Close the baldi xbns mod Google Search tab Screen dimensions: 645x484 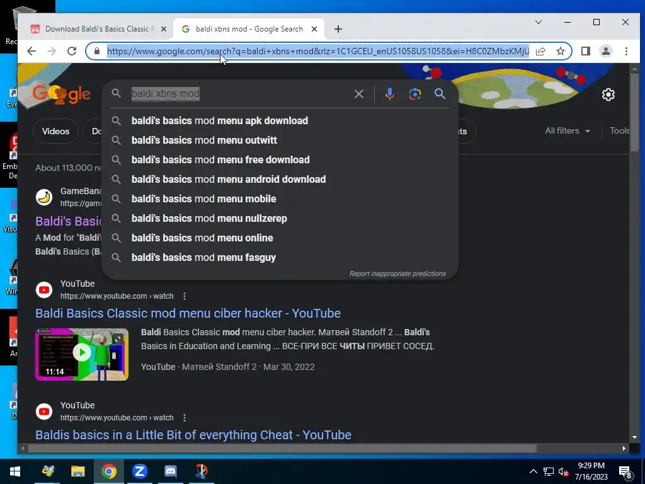pyautogui.click(x=314, y=29)
